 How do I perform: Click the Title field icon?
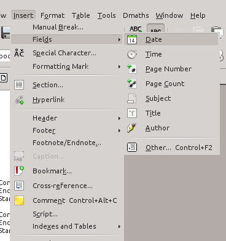(132, 113)
